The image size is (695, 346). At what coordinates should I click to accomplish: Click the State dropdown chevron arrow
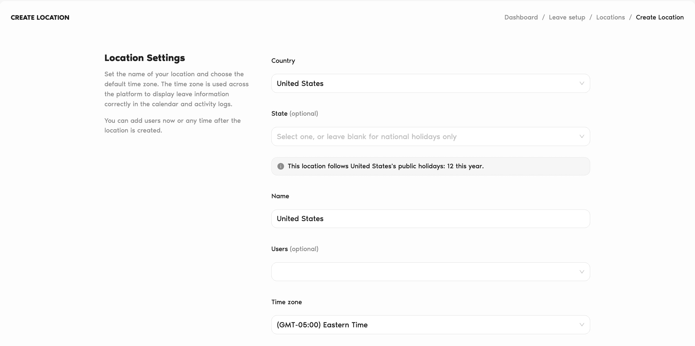582,136
